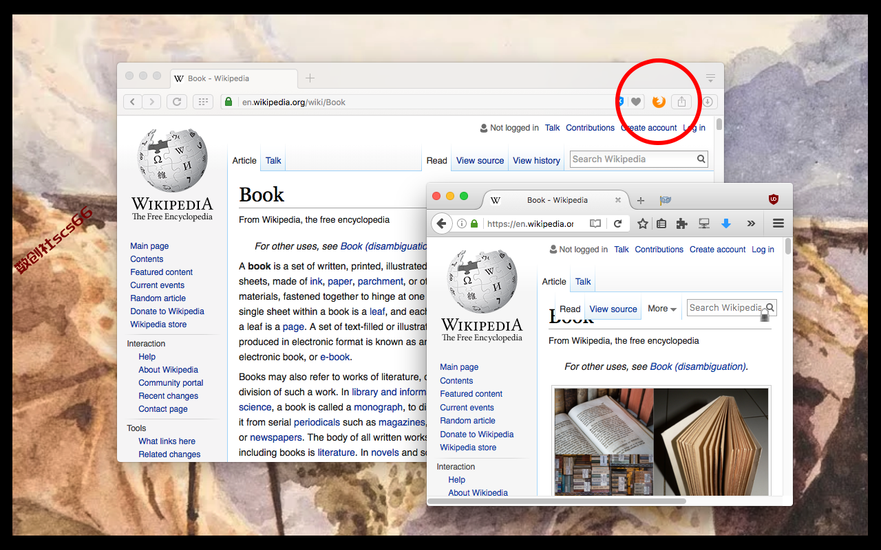Open View source tab in Firefox window
Screen dimensions: 881x550
[613, 309]
